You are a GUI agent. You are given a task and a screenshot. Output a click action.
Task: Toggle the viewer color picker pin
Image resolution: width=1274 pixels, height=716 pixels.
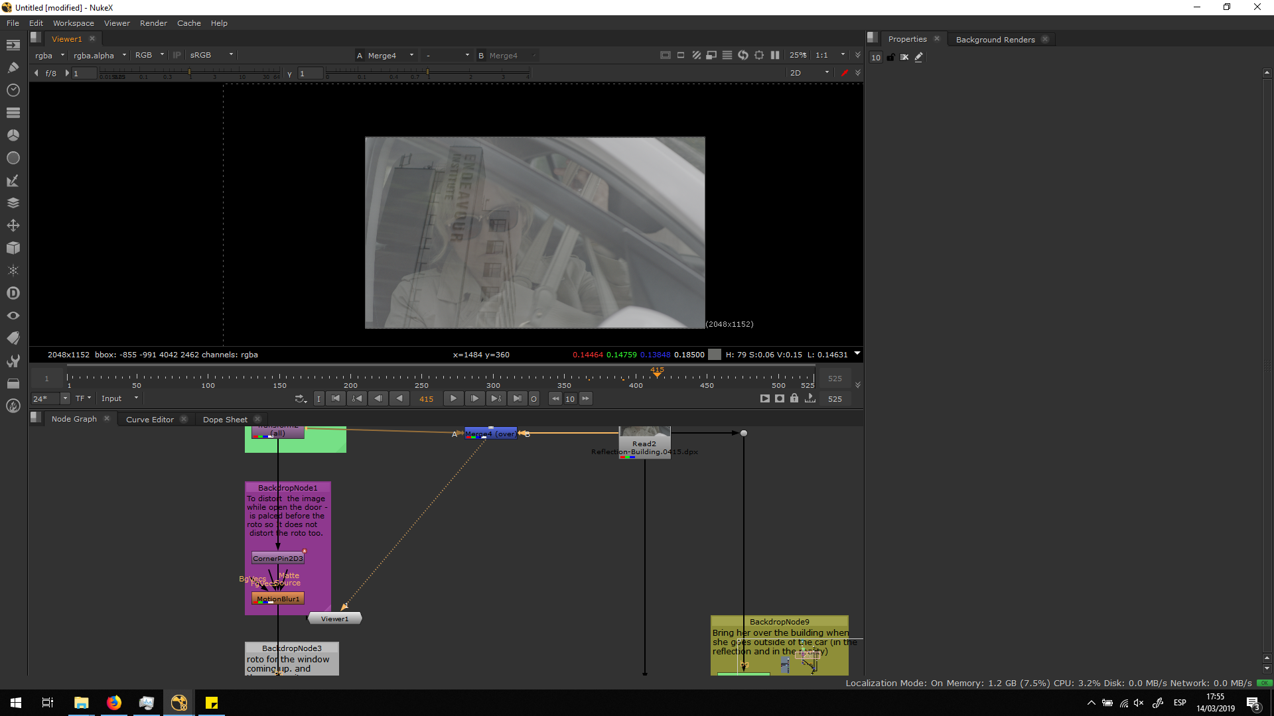point(844,73)
